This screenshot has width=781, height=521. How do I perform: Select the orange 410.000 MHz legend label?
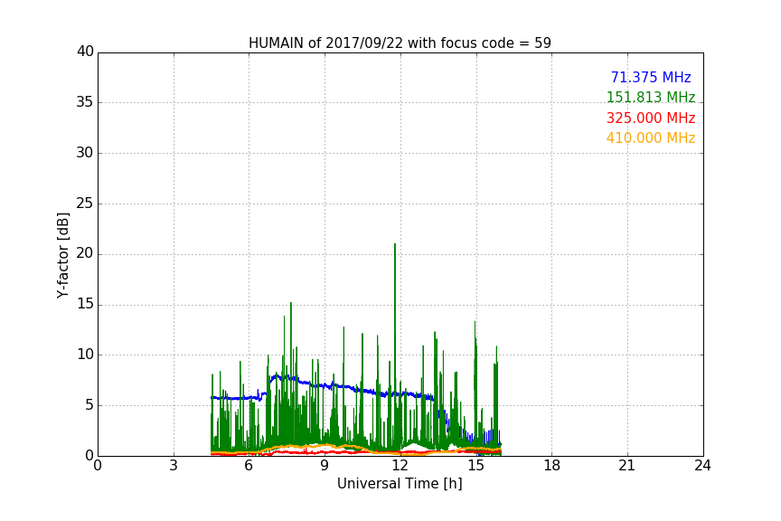pyautogui.click(x=651, y=138)
